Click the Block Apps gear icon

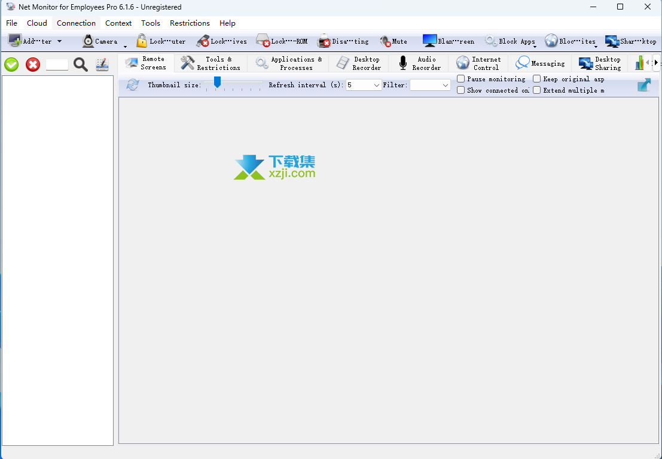coord(490,41)
